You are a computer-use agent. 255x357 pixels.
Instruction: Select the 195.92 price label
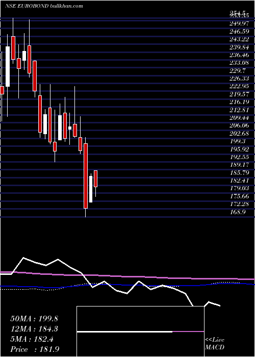pos(239,149)
